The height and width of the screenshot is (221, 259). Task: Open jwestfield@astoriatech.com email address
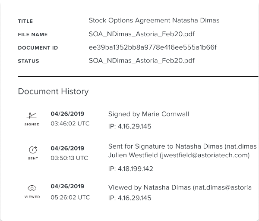[x=205, y=155]
